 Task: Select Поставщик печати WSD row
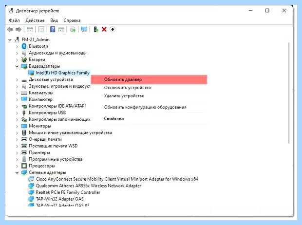coord(53,146)
